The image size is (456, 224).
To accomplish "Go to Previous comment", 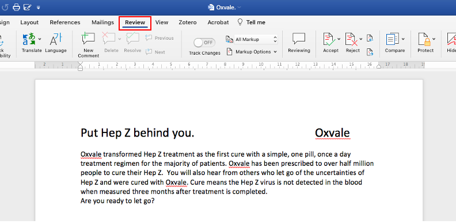I will pyautogui.click(x=159, y=38).
